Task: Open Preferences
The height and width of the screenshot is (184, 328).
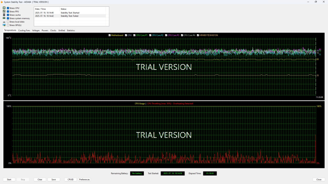Action: point(85,179)
